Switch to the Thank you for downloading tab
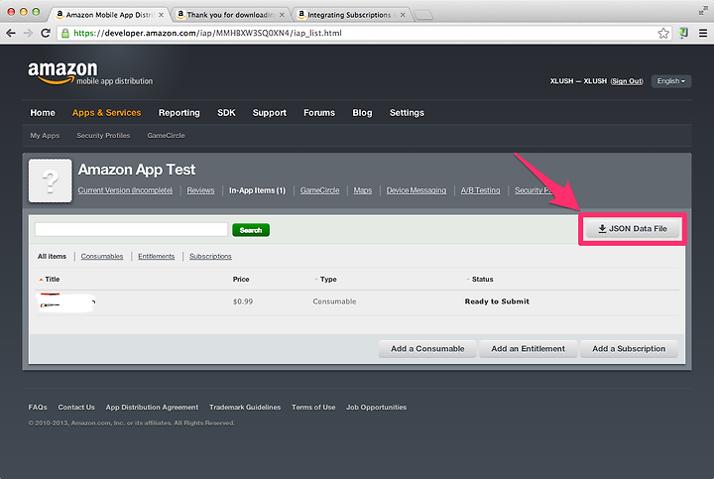714x479 pixels. 230,15
